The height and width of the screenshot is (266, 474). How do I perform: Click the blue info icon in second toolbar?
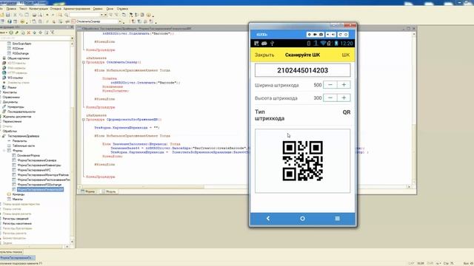click(10, 21)
